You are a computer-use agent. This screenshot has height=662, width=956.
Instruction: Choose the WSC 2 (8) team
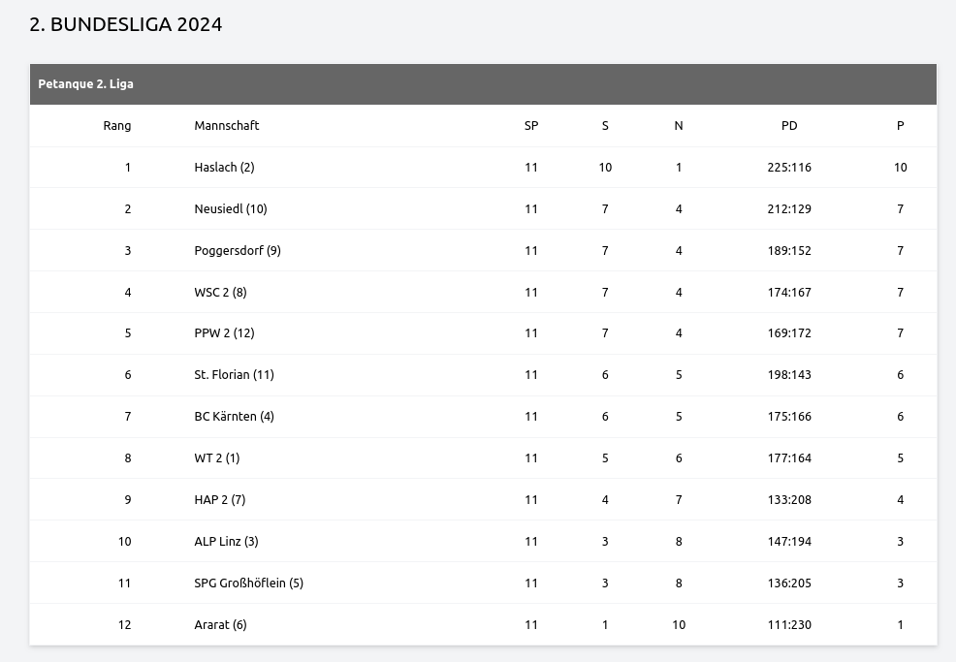coord(220,292)
